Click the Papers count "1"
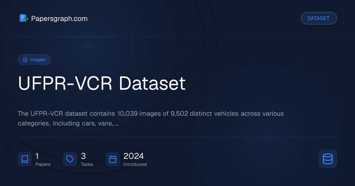Viewport: 355px width, 186px height. point(37,156)
